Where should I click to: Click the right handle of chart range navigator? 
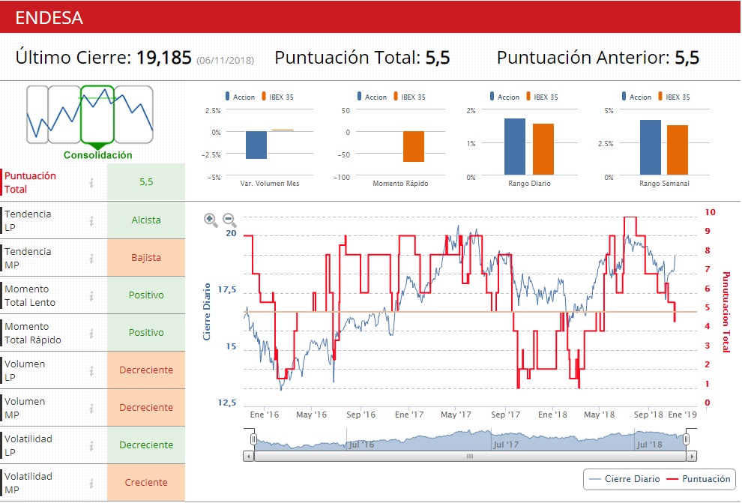tap(686, 439)
